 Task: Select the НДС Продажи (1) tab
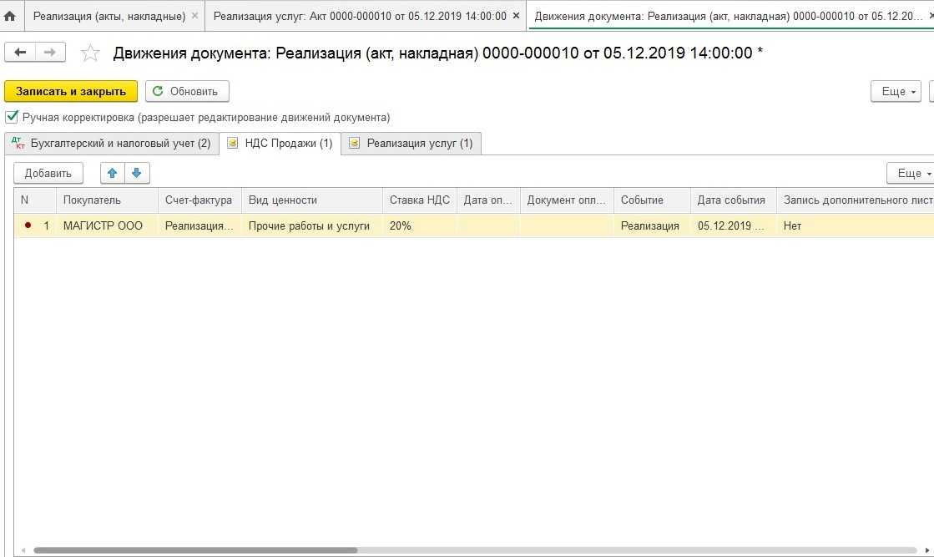(280, 144)
